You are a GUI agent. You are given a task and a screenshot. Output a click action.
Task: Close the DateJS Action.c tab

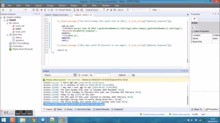coord(91,15)
